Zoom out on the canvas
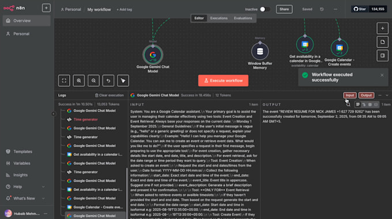 [x=93, y=80]
